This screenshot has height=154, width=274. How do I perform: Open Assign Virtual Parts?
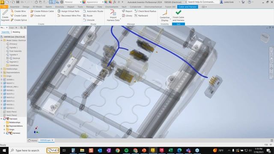(x=68, y=11)
